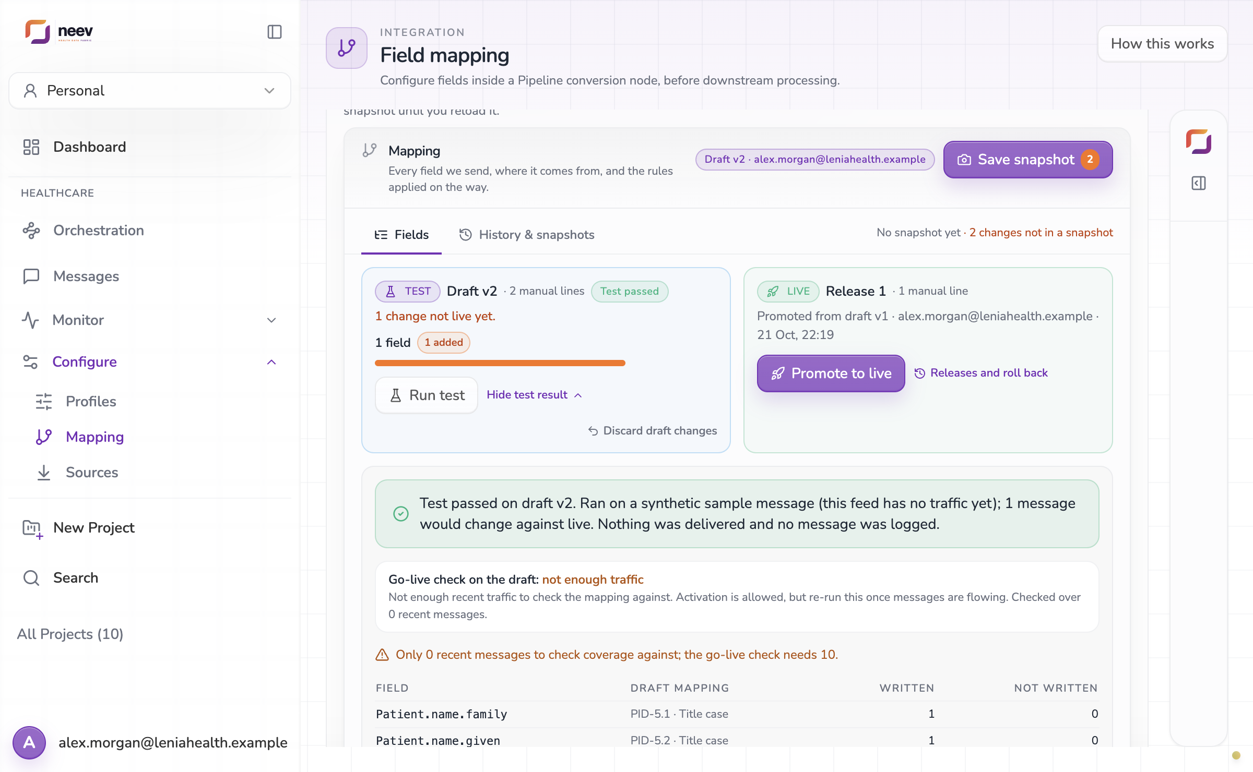
Task: Click Run test button
Action: (427, 395)
